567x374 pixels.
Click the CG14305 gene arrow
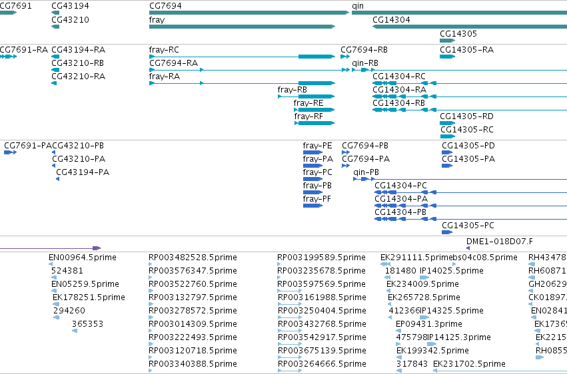[x=447, y=41]
